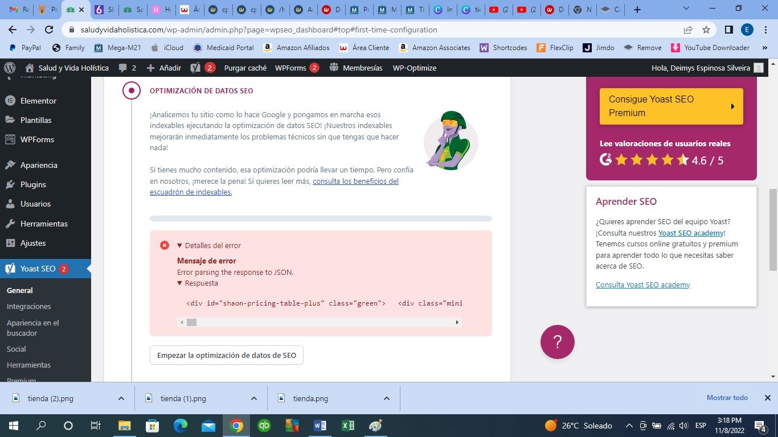Follow the consulta los beneficios del escuadrón link
778x437 pixels.
click(273, 187)
